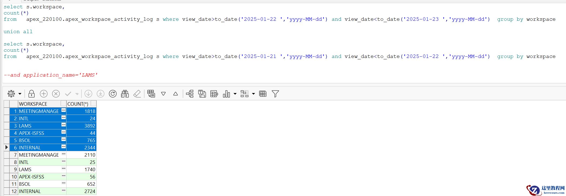Go to previous record up triangle
Image resolution: width=566 pixels, height=196 pixels.
[175, 94]
